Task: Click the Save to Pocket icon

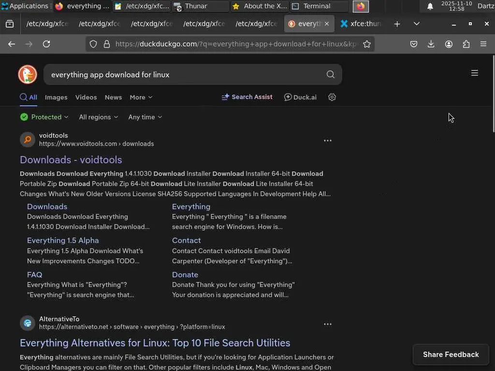Action: pyautogui.click(x=414, y=44)
